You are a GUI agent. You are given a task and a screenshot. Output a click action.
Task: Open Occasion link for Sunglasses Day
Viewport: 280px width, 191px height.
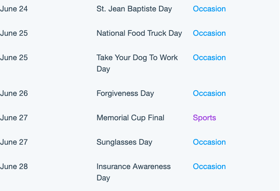point(209,142)
